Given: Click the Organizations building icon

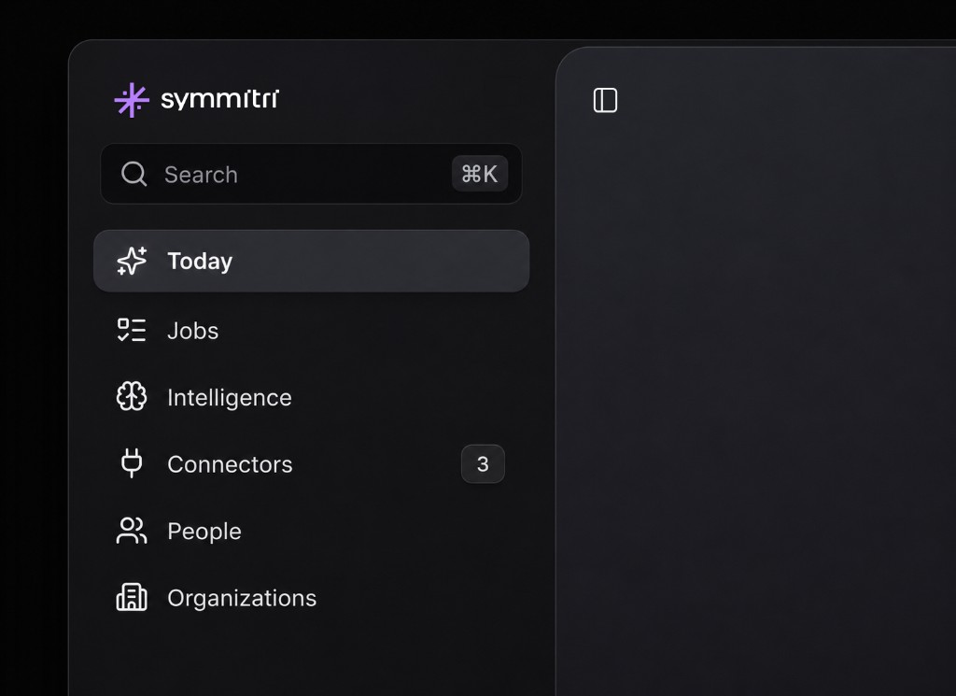Looking at the screenshot, I should pos(132,597).
